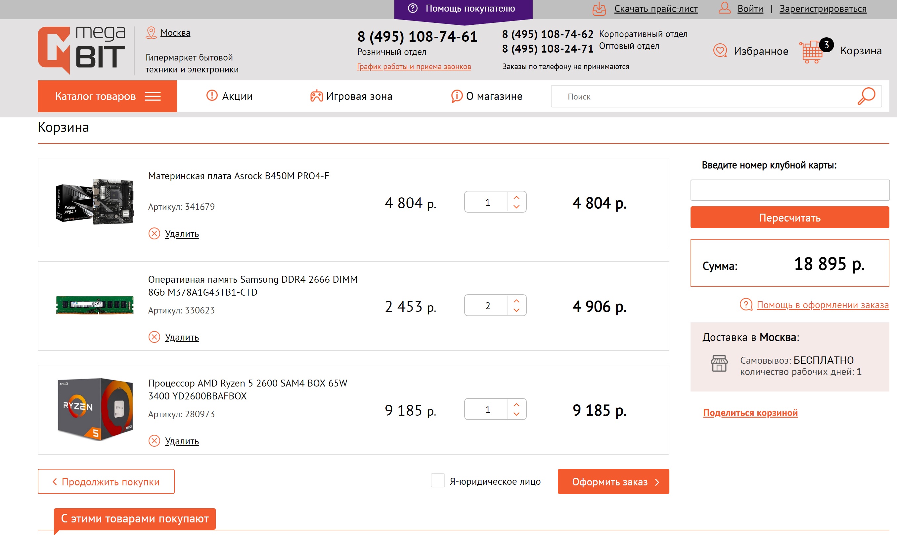The height and width of the screenshot is (535, 897).
Task: Click Удалить for Ryzen processor
Action: 182,441
